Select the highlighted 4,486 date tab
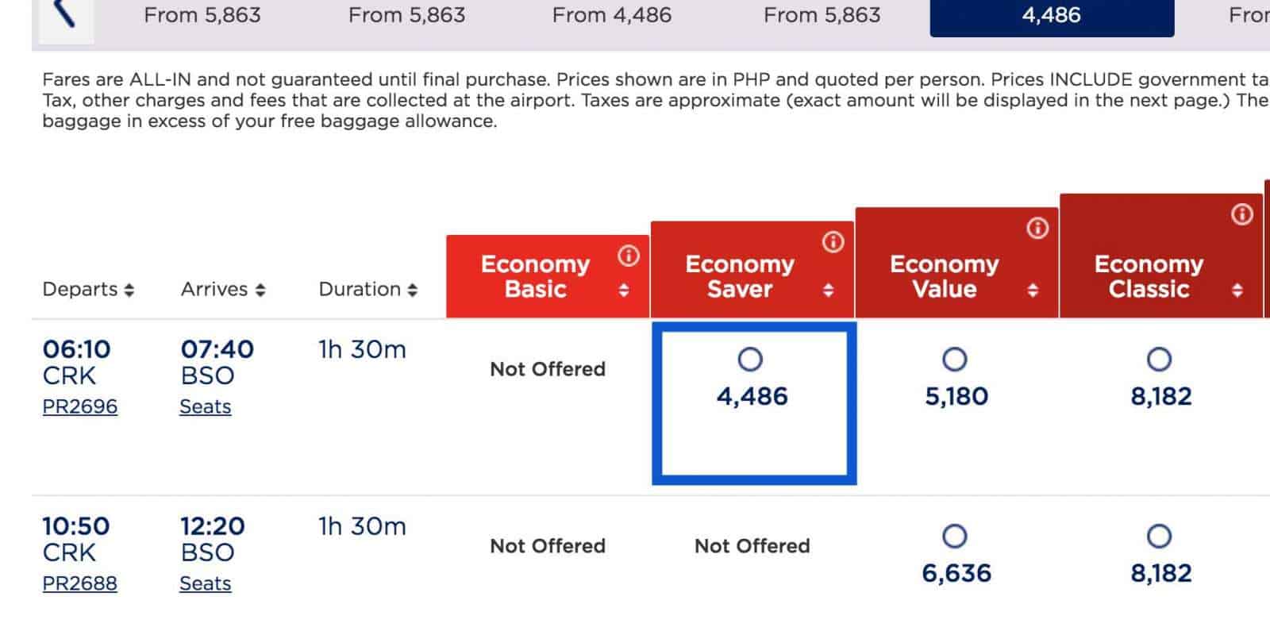 1052,16
